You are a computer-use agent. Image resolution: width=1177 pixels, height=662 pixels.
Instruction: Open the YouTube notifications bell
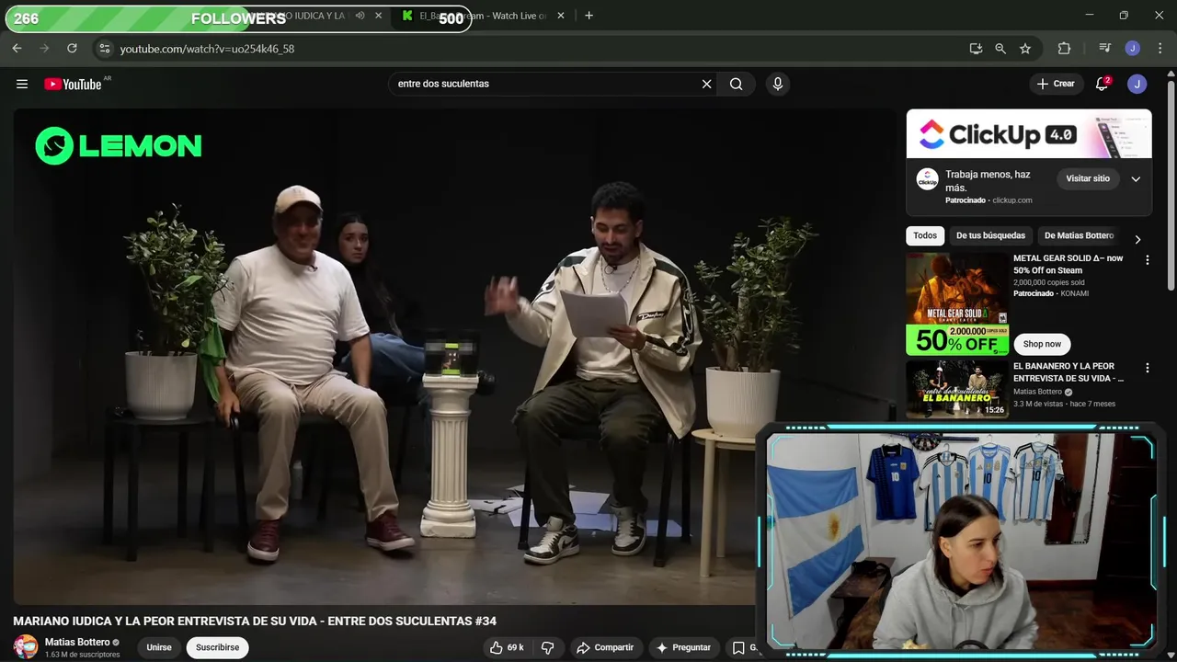pos(1102,84)
